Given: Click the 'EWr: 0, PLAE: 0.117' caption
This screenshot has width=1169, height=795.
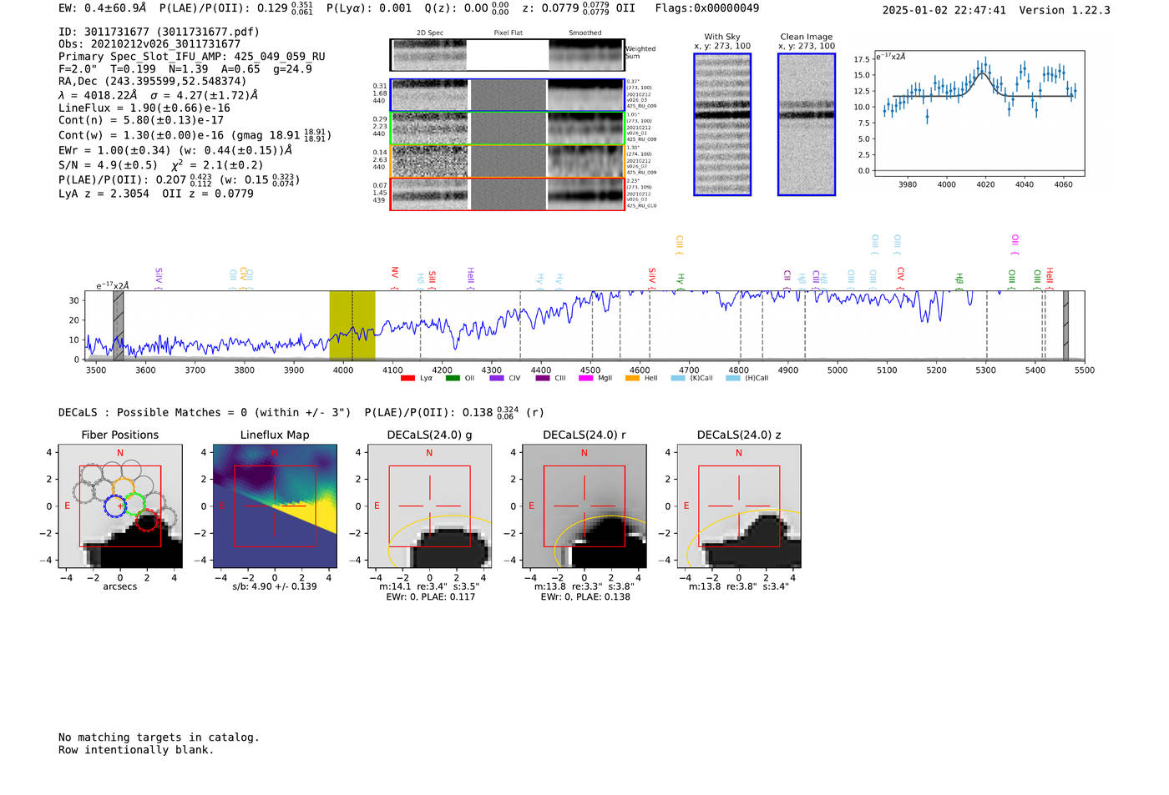Looking at the screenshot, I should tap(430, 597).
